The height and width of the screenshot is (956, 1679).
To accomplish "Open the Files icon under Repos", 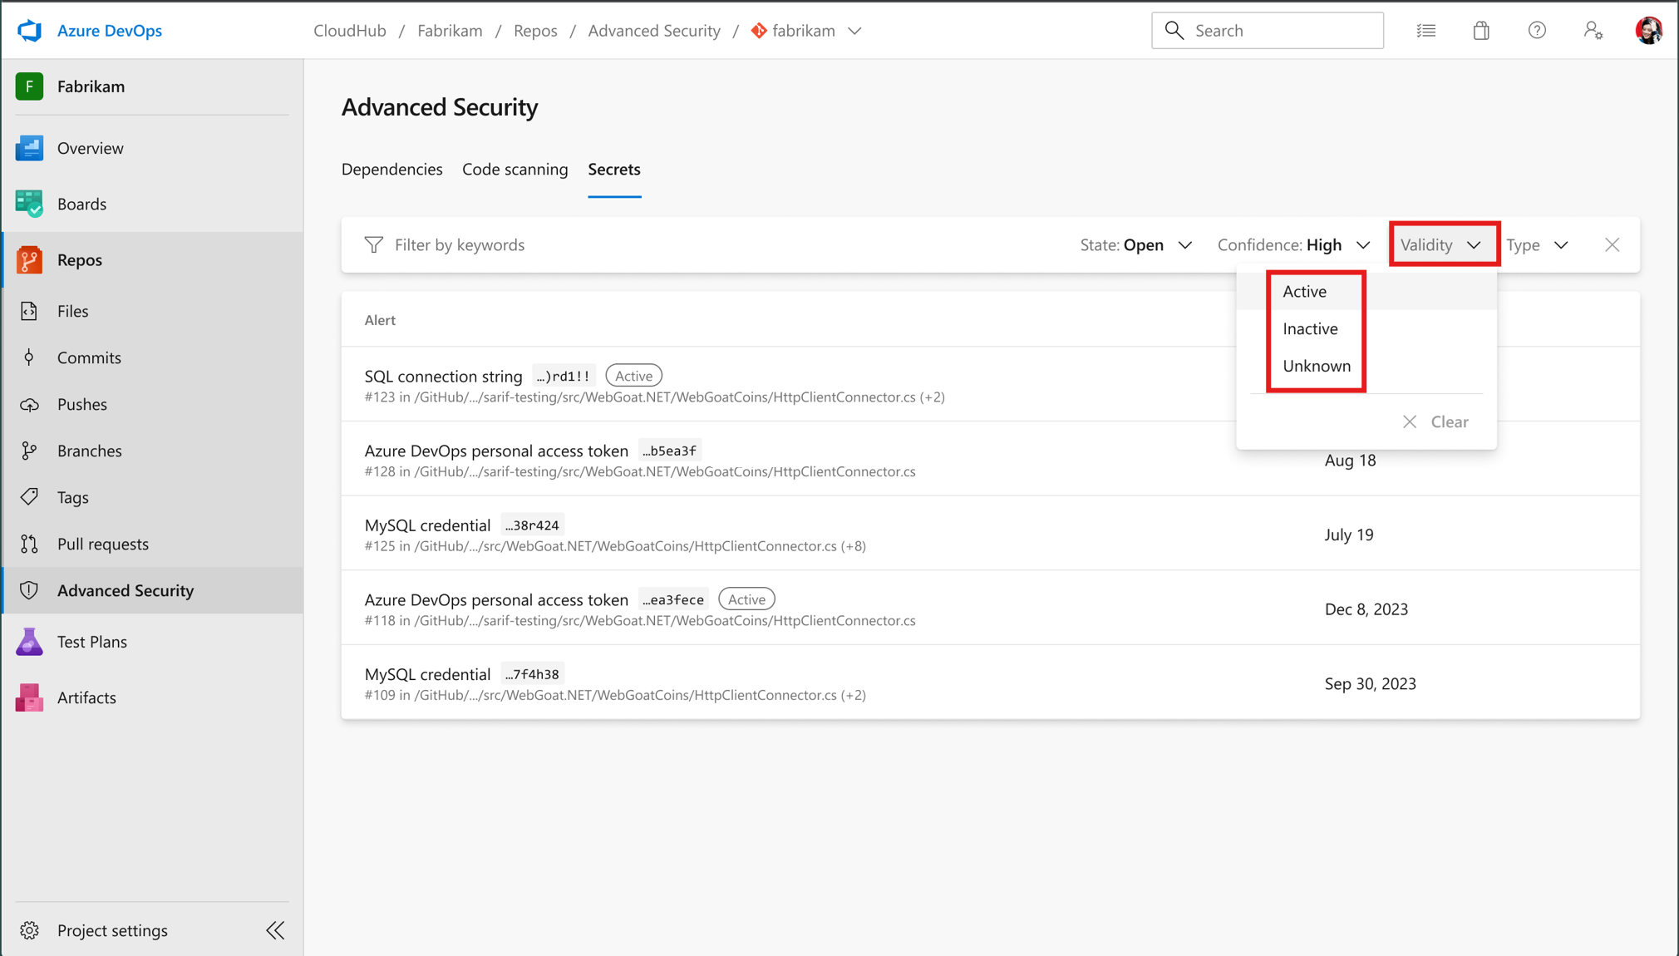I will tap(29, 311).
